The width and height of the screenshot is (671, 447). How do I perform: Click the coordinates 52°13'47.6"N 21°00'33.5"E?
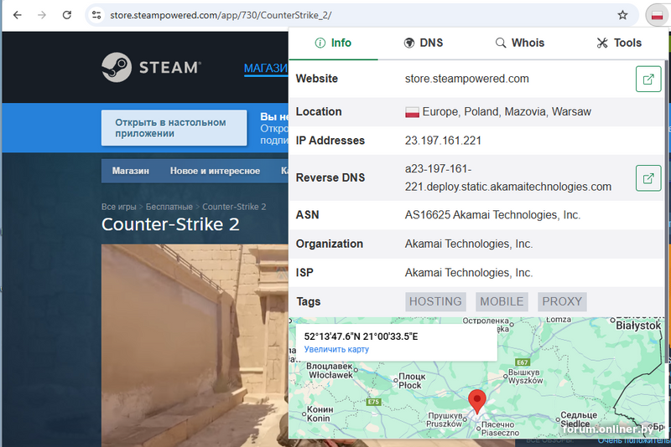361,337
